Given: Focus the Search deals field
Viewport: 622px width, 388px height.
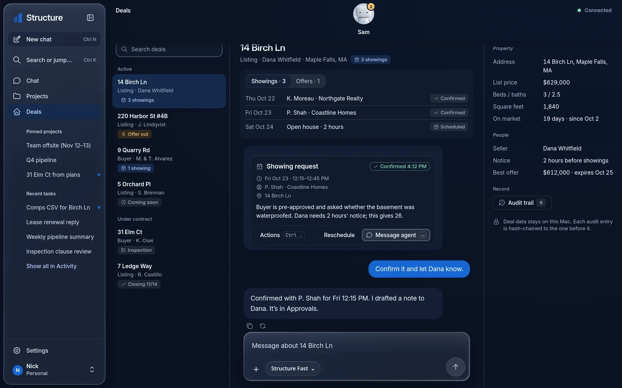Looking at the screenshot, I should coord(169,49).
